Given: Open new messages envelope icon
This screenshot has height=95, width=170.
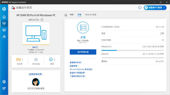Looking at the screenshot, I should click(18, 59).
